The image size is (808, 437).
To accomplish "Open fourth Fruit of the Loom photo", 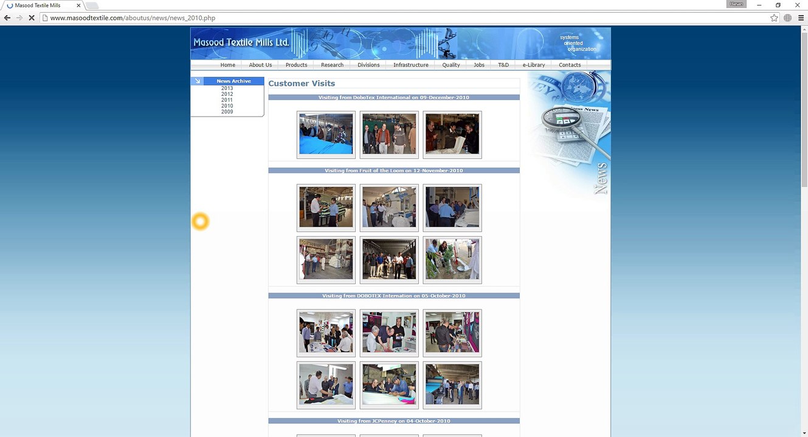I will click(326, 260).
